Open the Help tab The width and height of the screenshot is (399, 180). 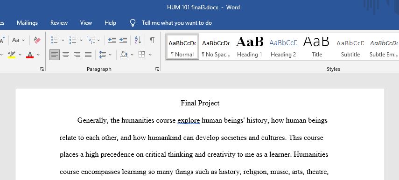click(110, 23)
